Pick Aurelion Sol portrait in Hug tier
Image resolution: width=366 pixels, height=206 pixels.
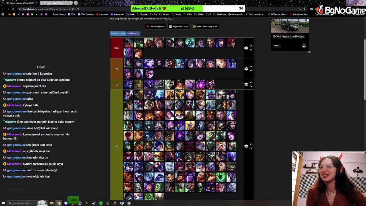(x=128, y=84)
